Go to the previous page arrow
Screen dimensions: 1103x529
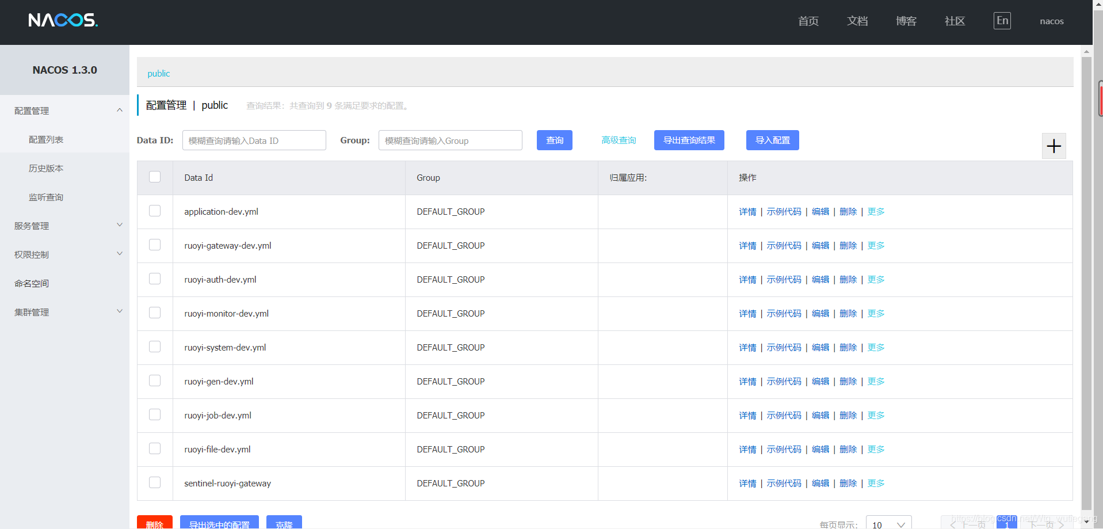[x=952, y=524]
